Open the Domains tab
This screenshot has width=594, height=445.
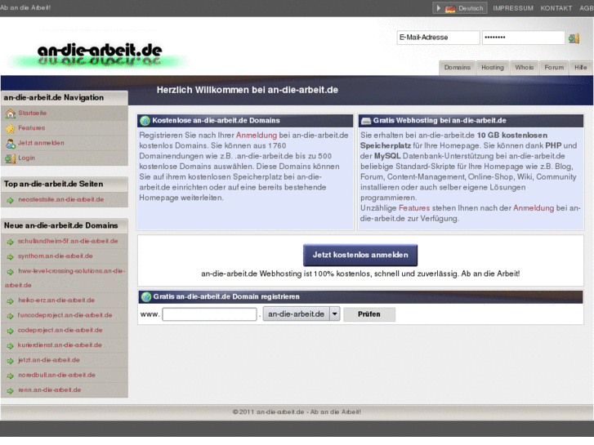pos(457,68)
